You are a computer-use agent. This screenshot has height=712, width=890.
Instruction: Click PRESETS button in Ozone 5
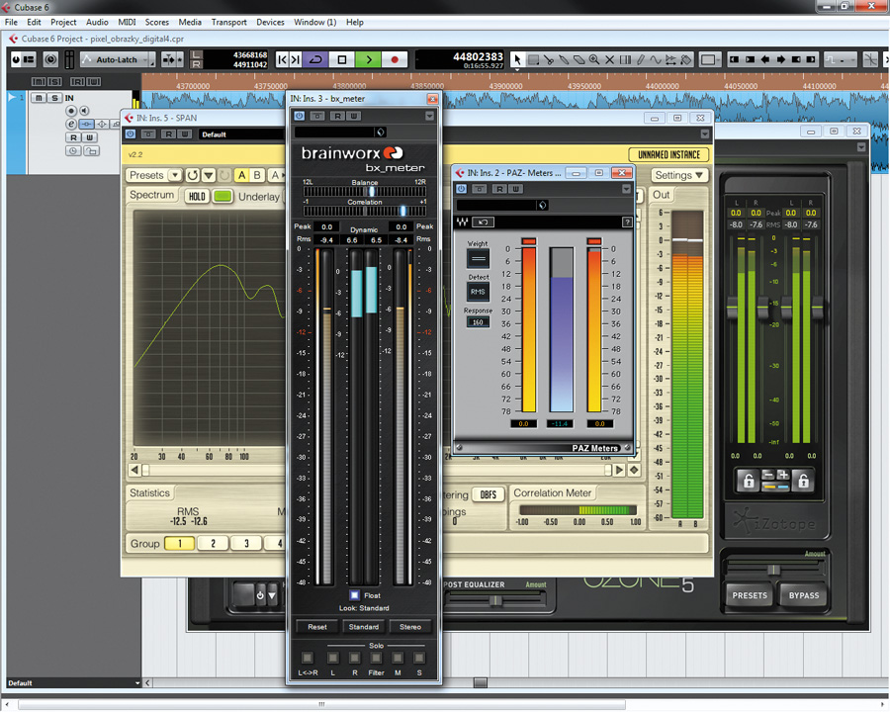point(750,595)
